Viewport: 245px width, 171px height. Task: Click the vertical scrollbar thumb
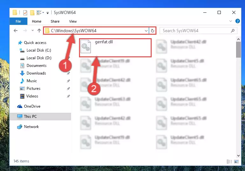pyautogui.click(x=238, y=50)
